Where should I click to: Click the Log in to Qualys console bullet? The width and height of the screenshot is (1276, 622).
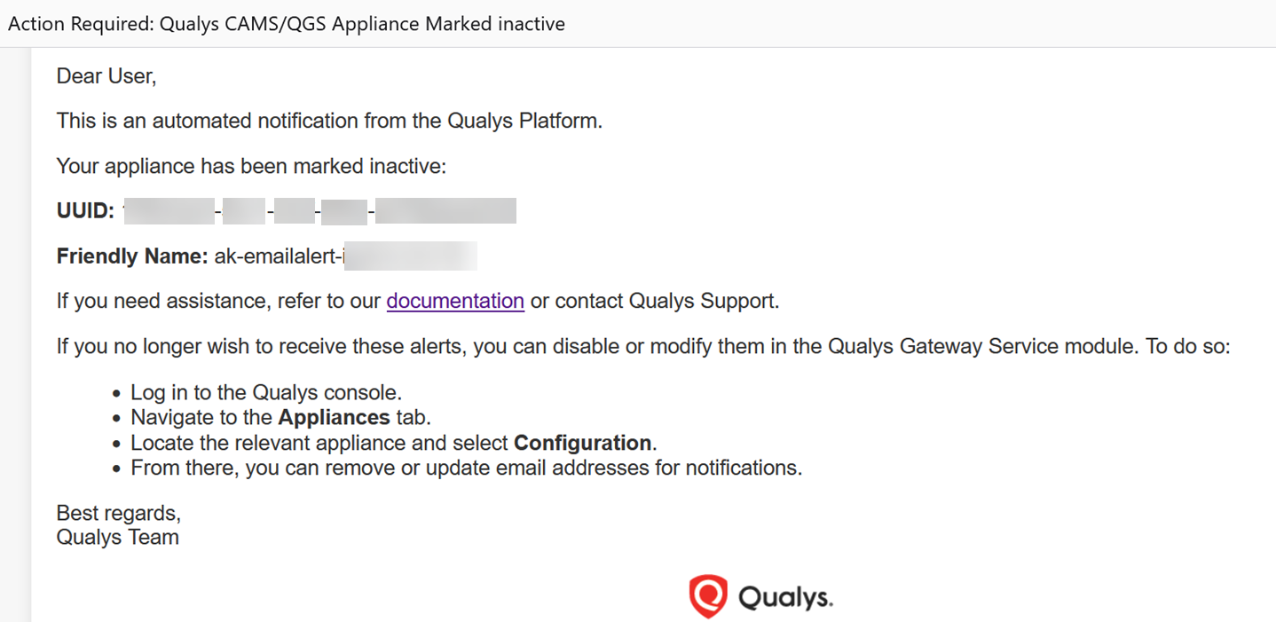(x=266, y=392)
